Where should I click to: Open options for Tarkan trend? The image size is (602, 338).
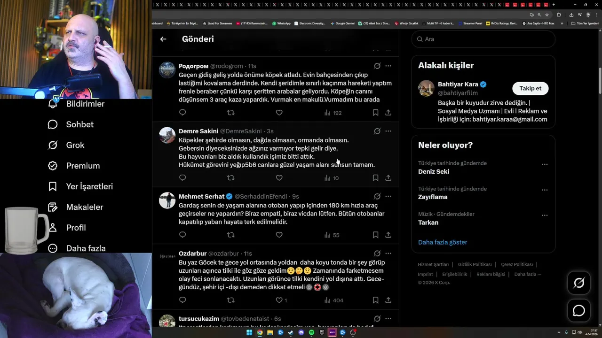pos(545,215)
